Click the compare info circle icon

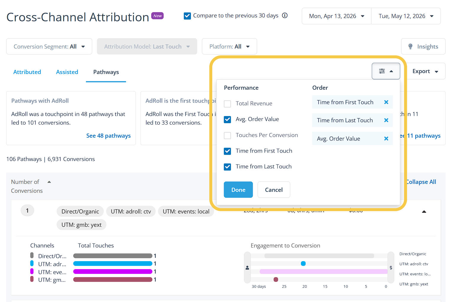tap(285, 15)
